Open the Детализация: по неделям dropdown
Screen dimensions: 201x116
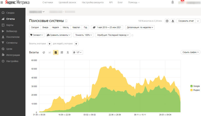140,27
